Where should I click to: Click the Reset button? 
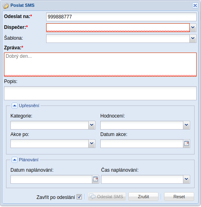(179, 197)
